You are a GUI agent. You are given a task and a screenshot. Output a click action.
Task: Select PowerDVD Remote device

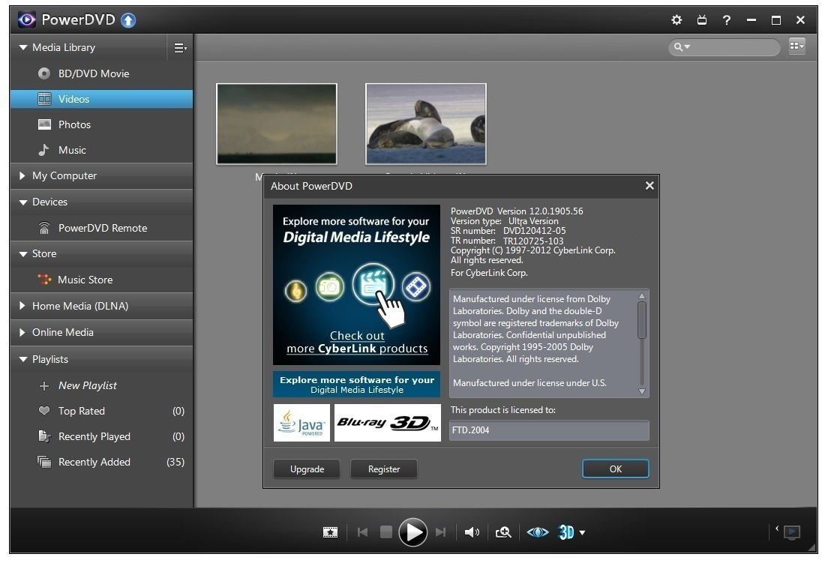point(101,228)
